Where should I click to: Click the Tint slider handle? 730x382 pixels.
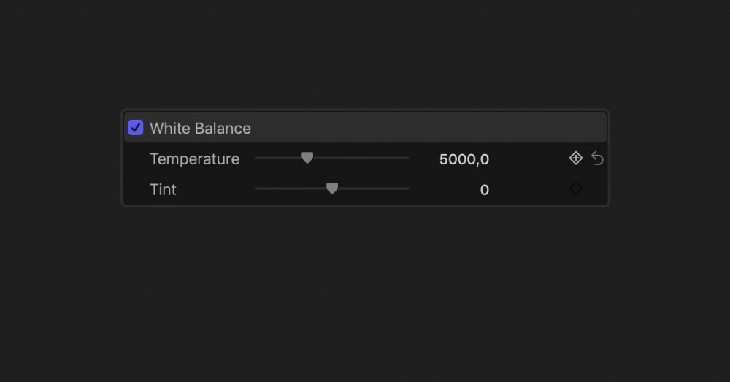(332, 188)
